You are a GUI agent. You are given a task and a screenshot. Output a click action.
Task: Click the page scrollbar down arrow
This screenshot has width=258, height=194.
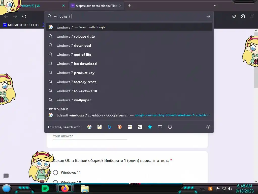(x=256, y=181)
